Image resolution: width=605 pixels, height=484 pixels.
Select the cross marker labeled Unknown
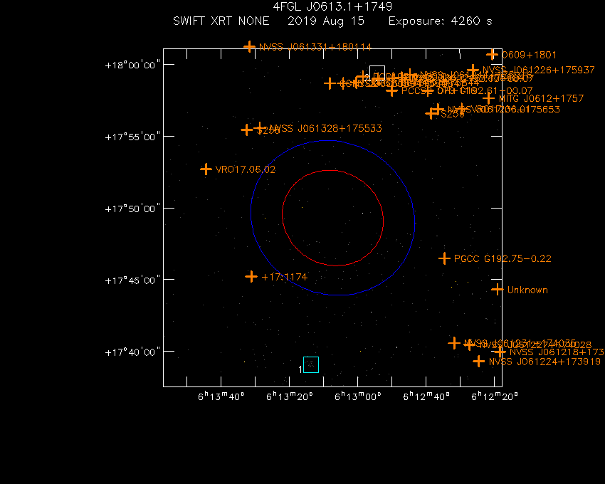[x=498, y=289]
